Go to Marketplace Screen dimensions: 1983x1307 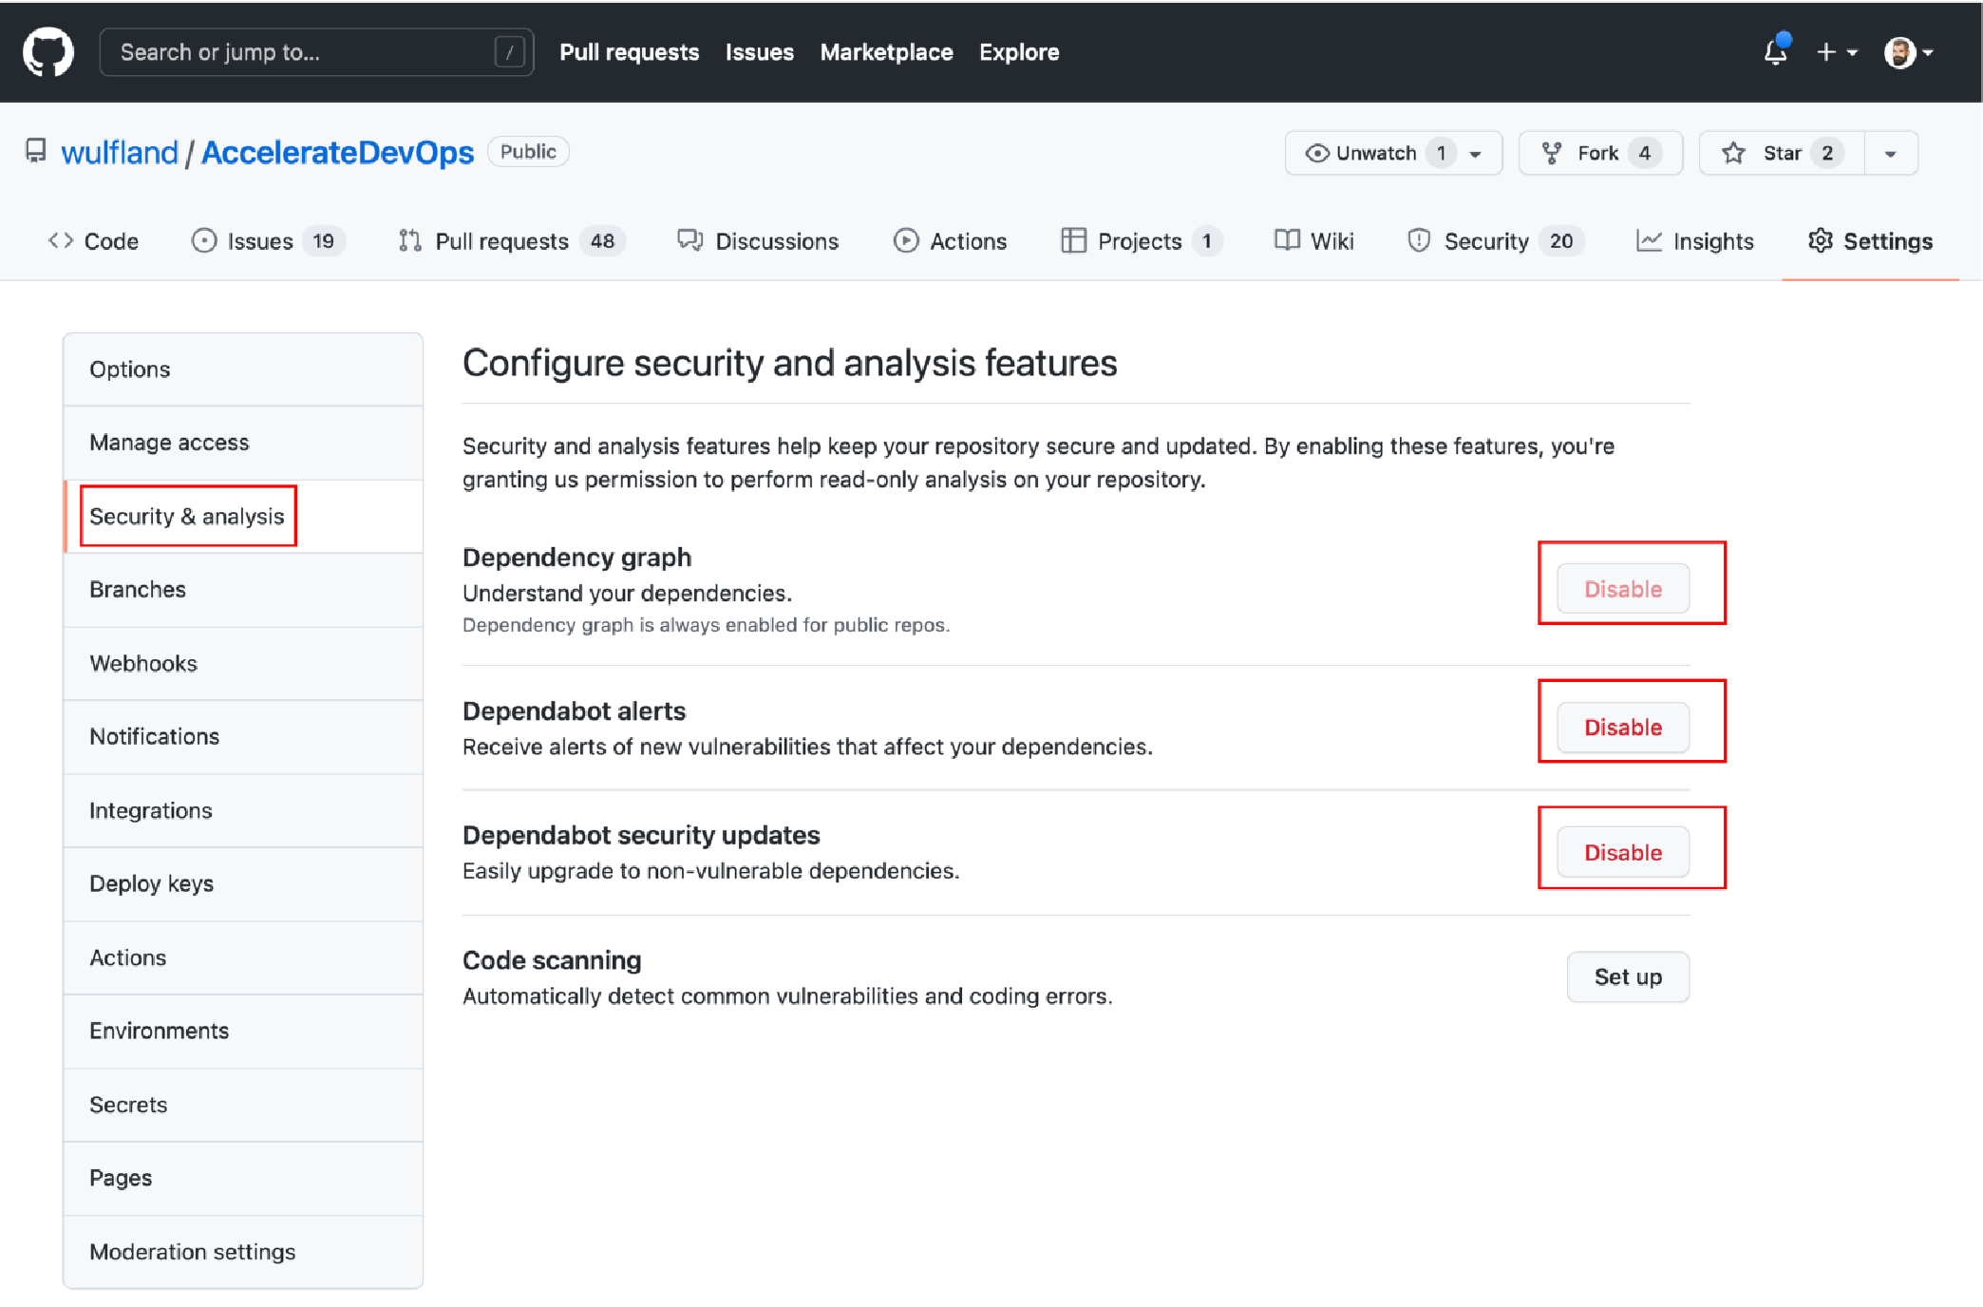(x=886, y=52)
